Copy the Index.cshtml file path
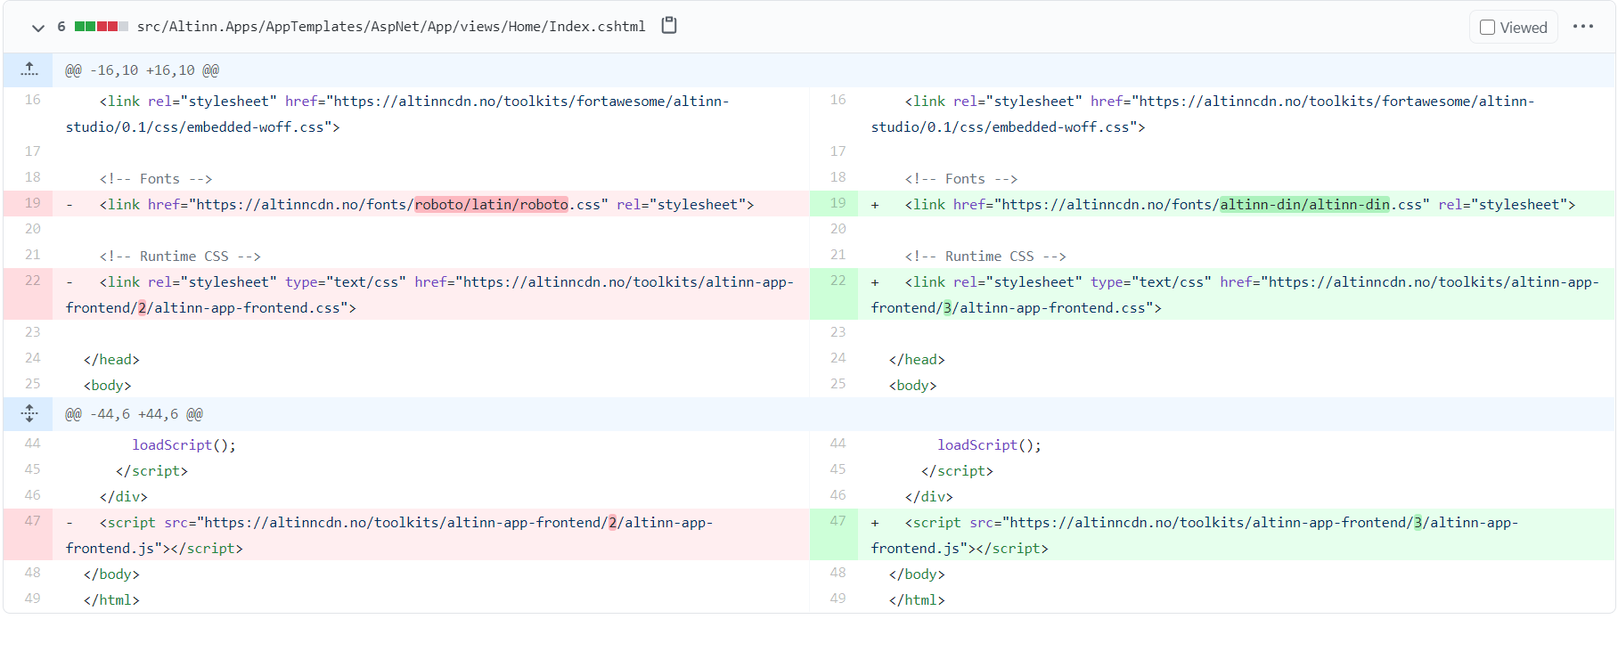 pyautogui.click(x=669, y=26)
